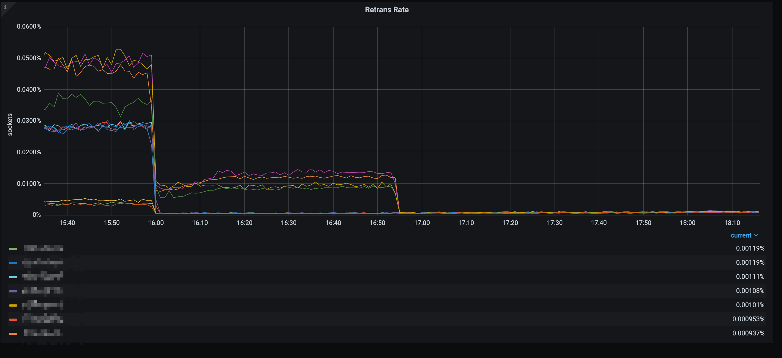Click the sockets y-axis title

[x=10, y=124]
